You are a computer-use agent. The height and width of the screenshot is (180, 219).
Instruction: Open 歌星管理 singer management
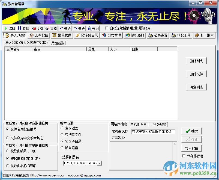click(62, 36)
